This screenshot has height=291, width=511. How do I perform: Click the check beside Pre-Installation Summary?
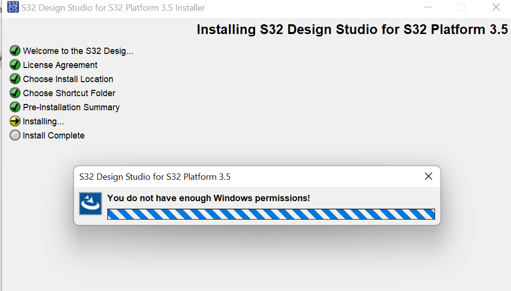(x=15, y=107)
